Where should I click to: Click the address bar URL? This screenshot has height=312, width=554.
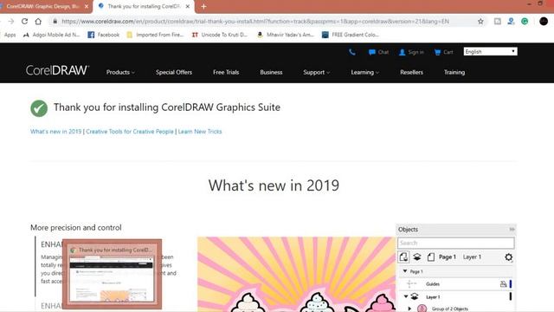[x=255, y=21]
